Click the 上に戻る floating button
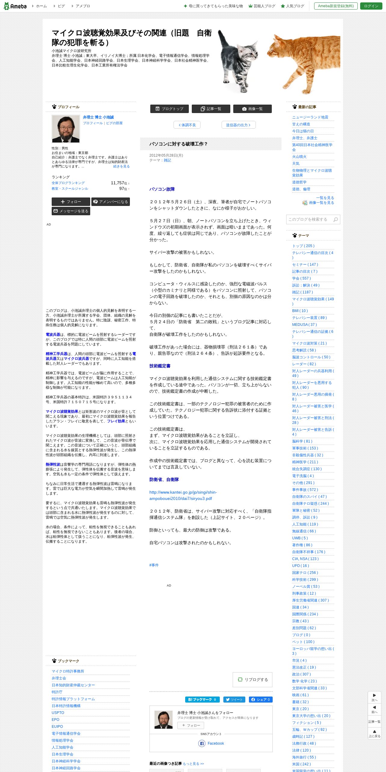Screen dimensions: 386x772 click(375, 734)
